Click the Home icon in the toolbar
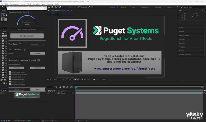 click(x=2, y=7)
